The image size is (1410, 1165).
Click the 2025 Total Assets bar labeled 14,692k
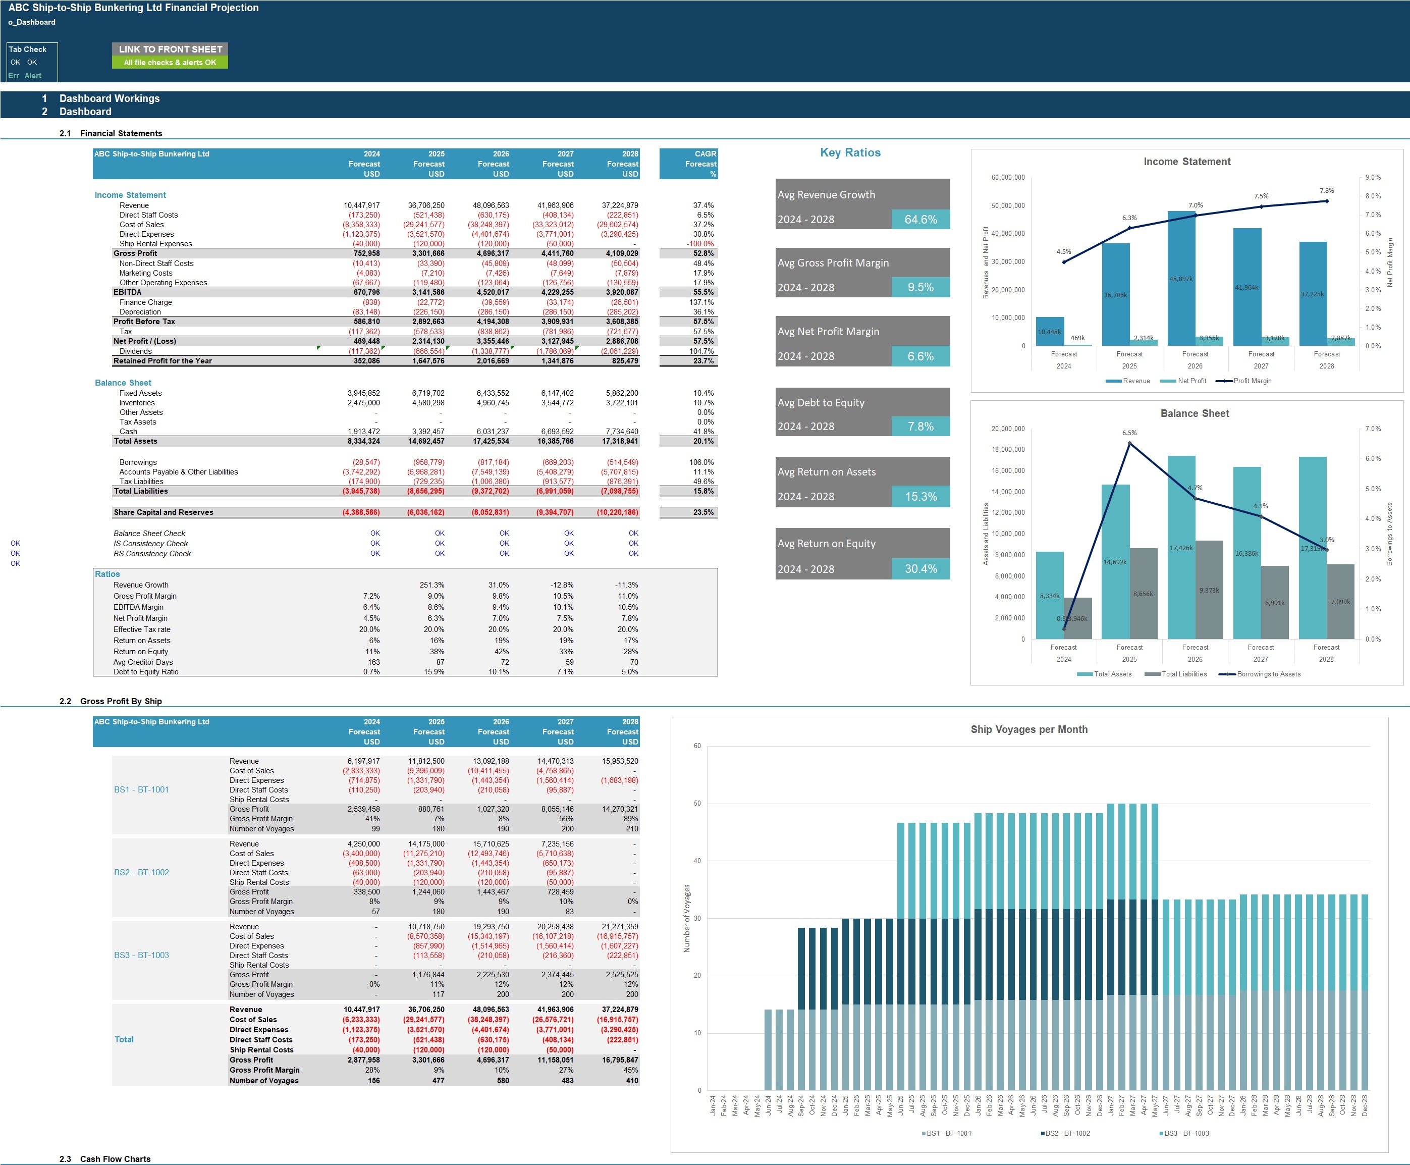tap(1115, 562)
